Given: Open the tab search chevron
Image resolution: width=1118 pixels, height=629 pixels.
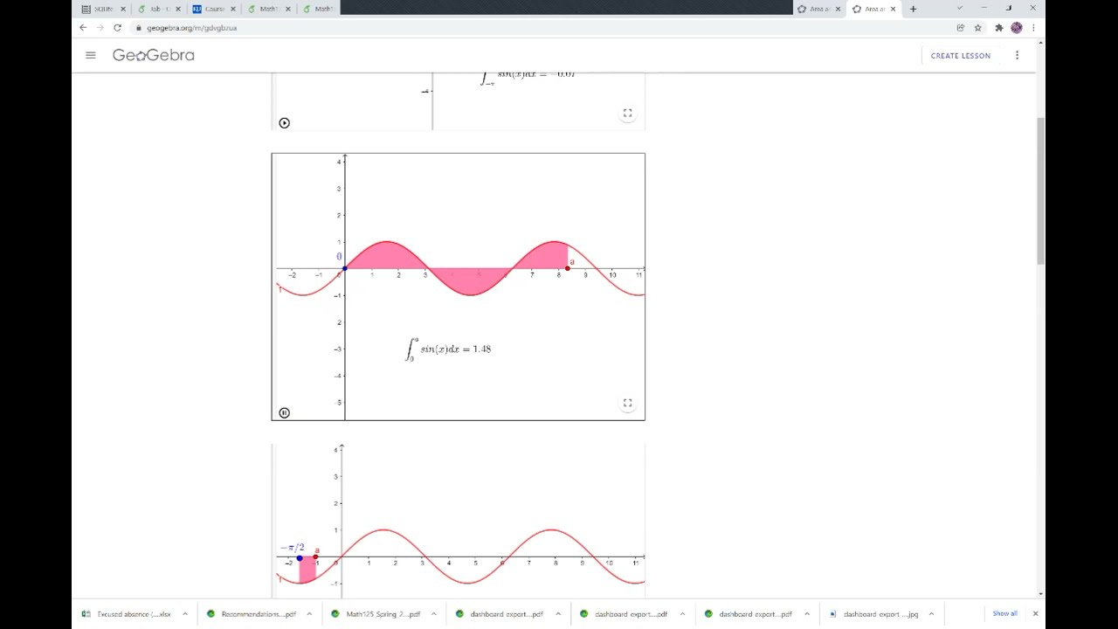Looking at the screenshot, I should tap(960, 9).
